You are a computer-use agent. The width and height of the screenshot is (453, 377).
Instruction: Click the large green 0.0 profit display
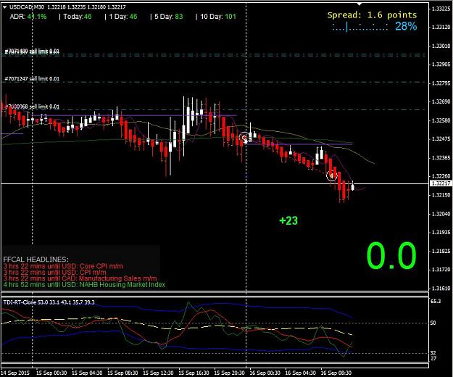coord(391,256)
